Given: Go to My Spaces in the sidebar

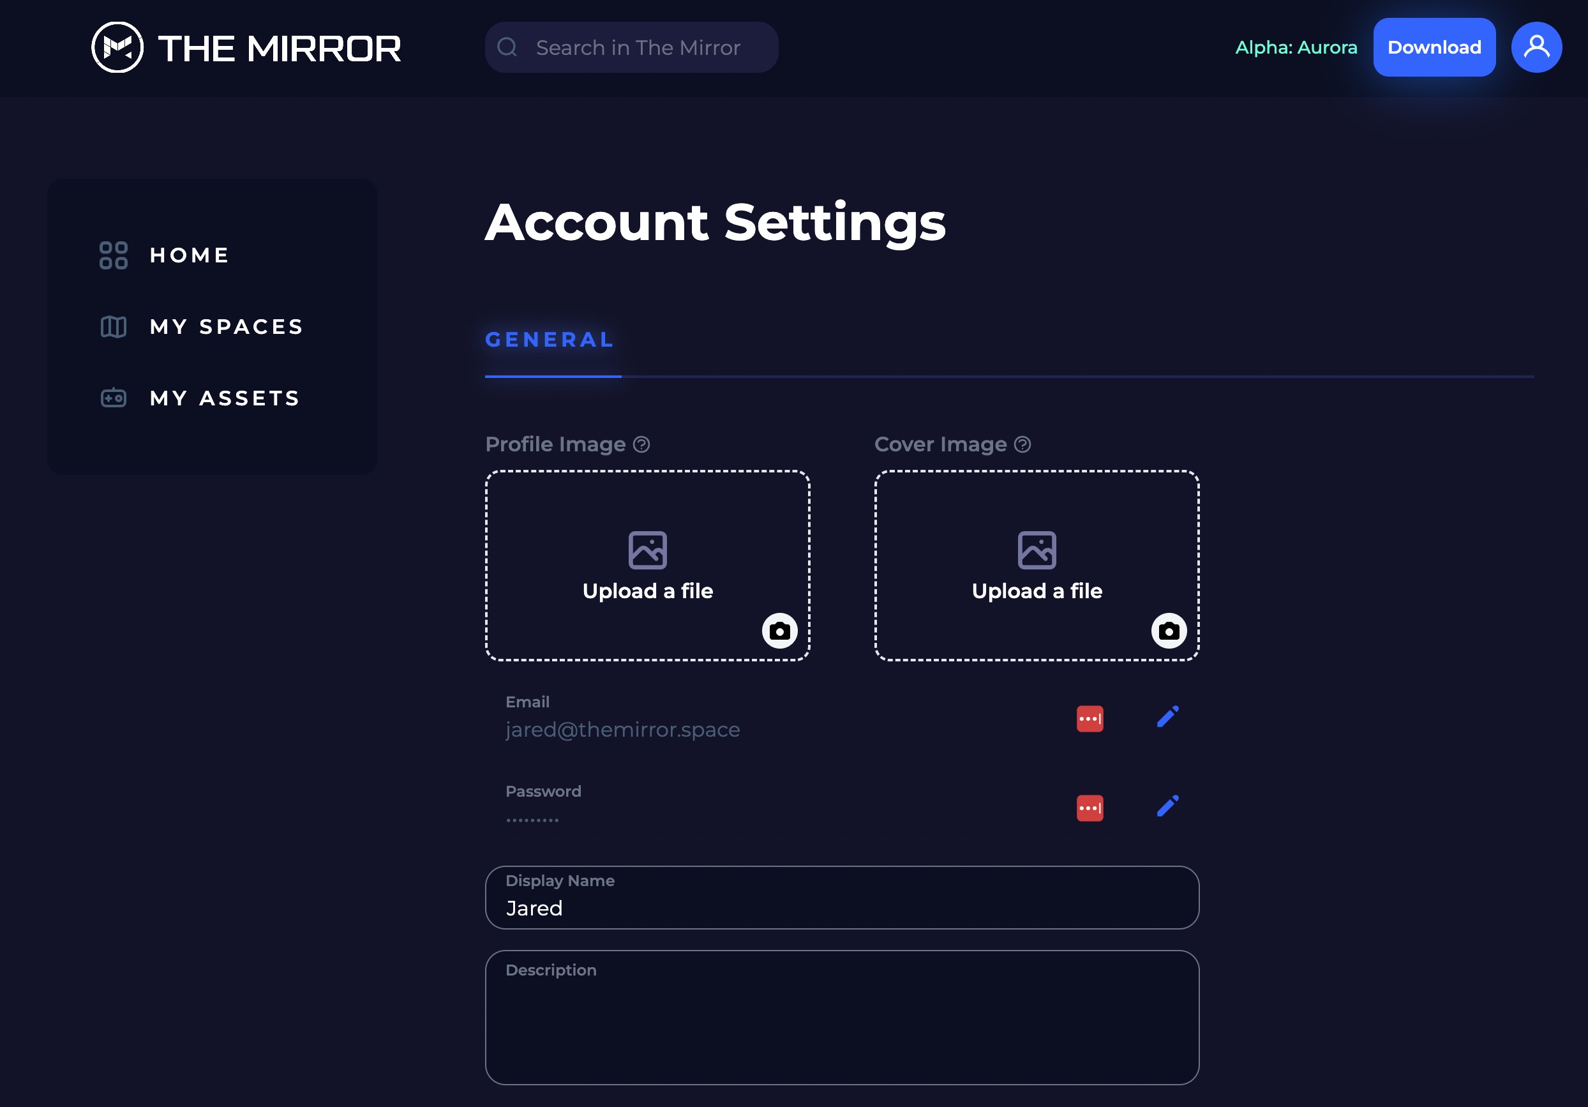Looking at the screenshot, I should [x=226, y=327].
